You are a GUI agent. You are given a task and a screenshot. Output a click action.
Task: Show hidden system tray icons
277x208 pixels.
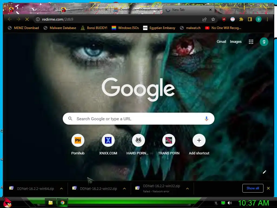216,203
